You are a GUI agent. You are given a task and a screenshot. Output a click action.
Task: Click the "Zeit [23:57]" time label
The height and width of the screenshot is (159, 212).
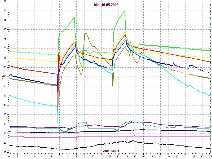point(111,151)
